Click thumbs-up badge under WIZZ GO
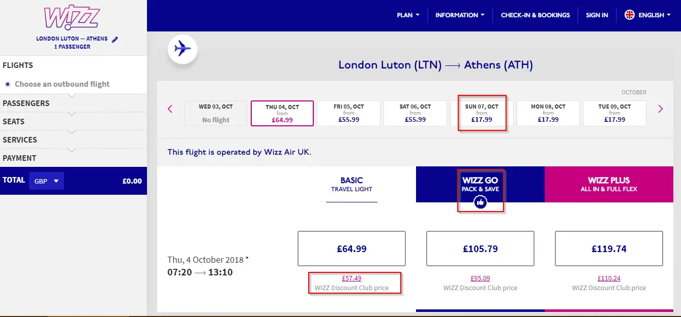 (480, 202)
